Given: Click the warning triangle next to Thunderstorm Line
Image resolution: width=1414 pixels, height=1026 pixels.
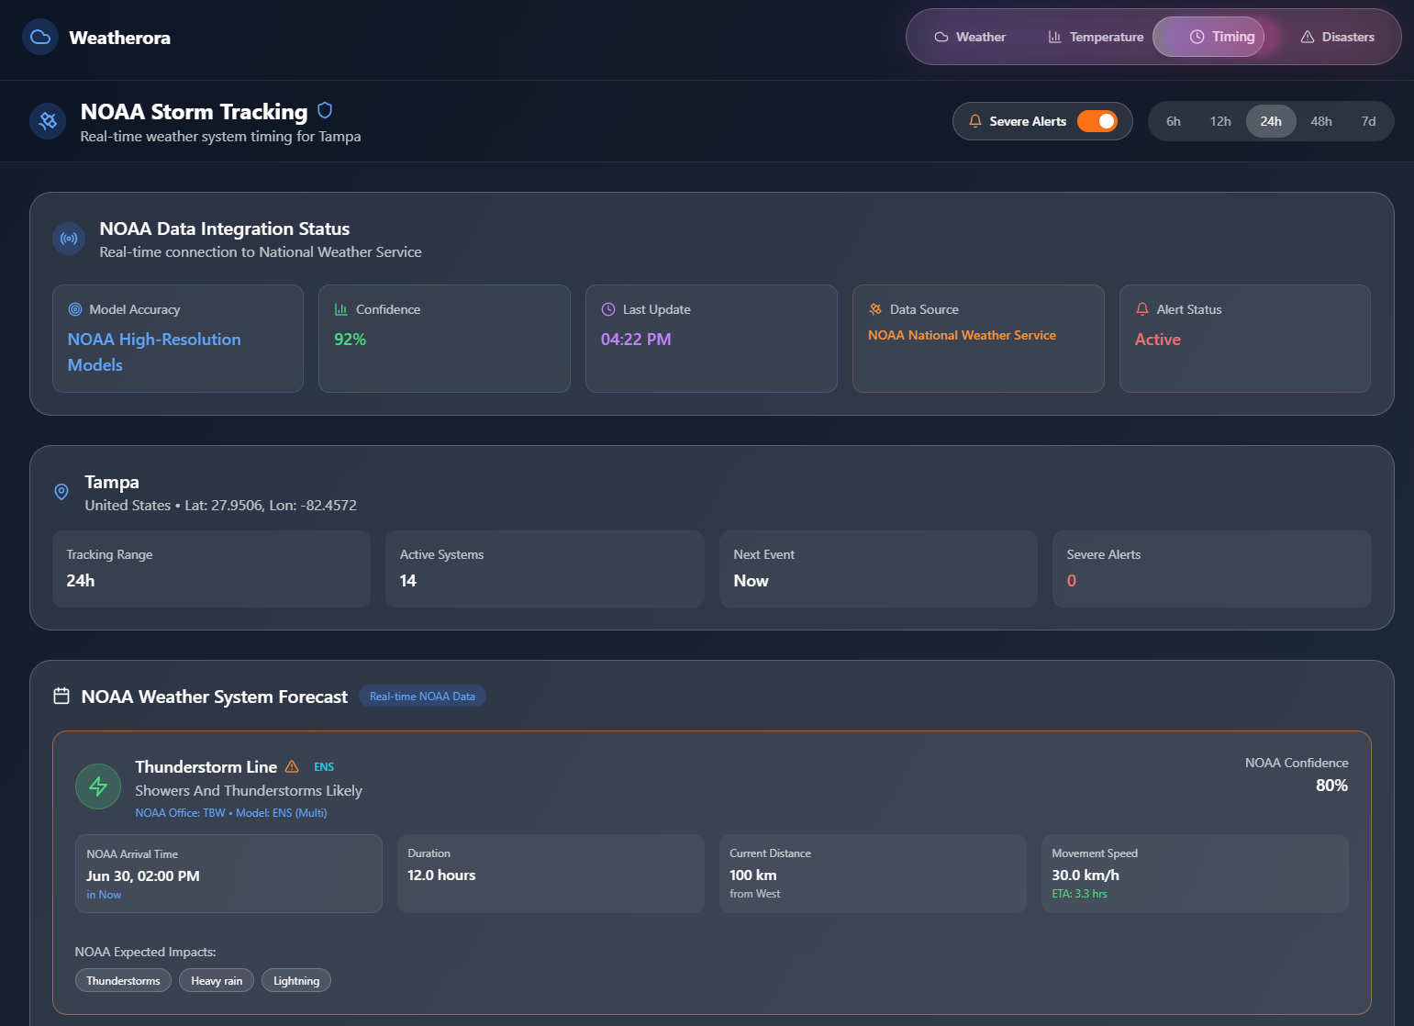Looking at the screenshot, I should [x=292, y=766].
